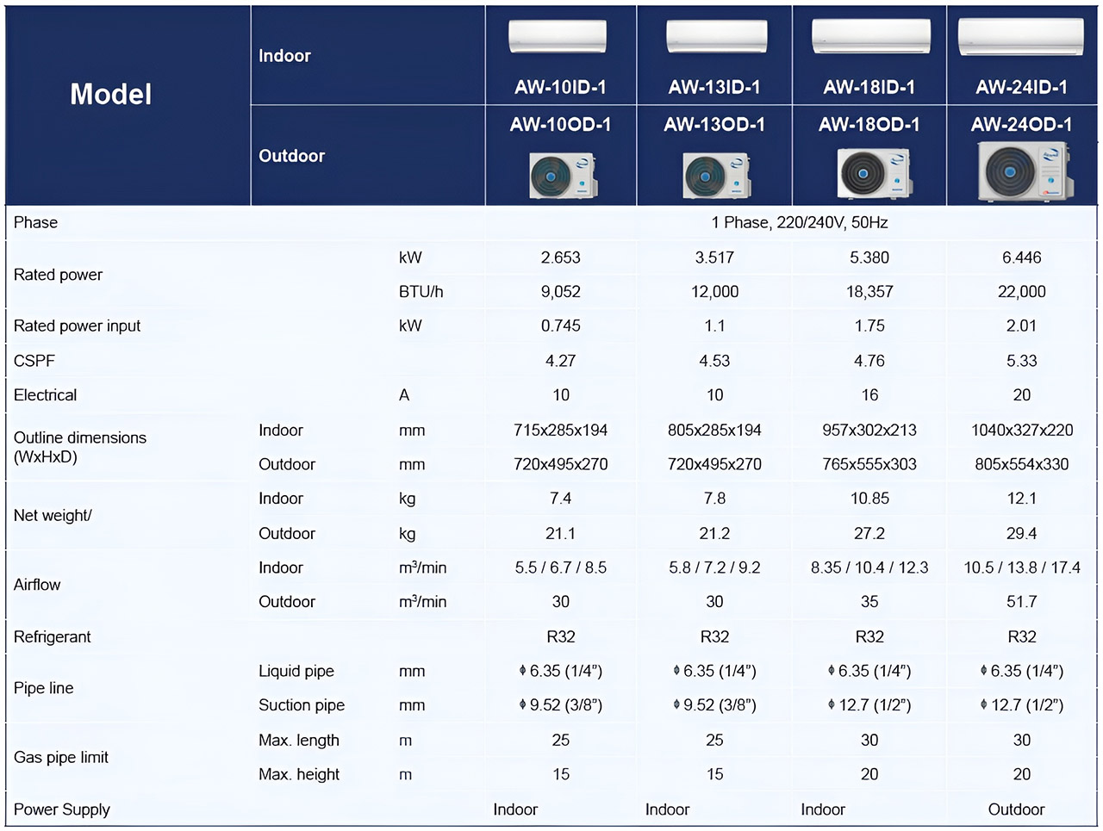The image size is (1103, 831).
Task: Click the Rated power input row label
Action: click(77, 326)
